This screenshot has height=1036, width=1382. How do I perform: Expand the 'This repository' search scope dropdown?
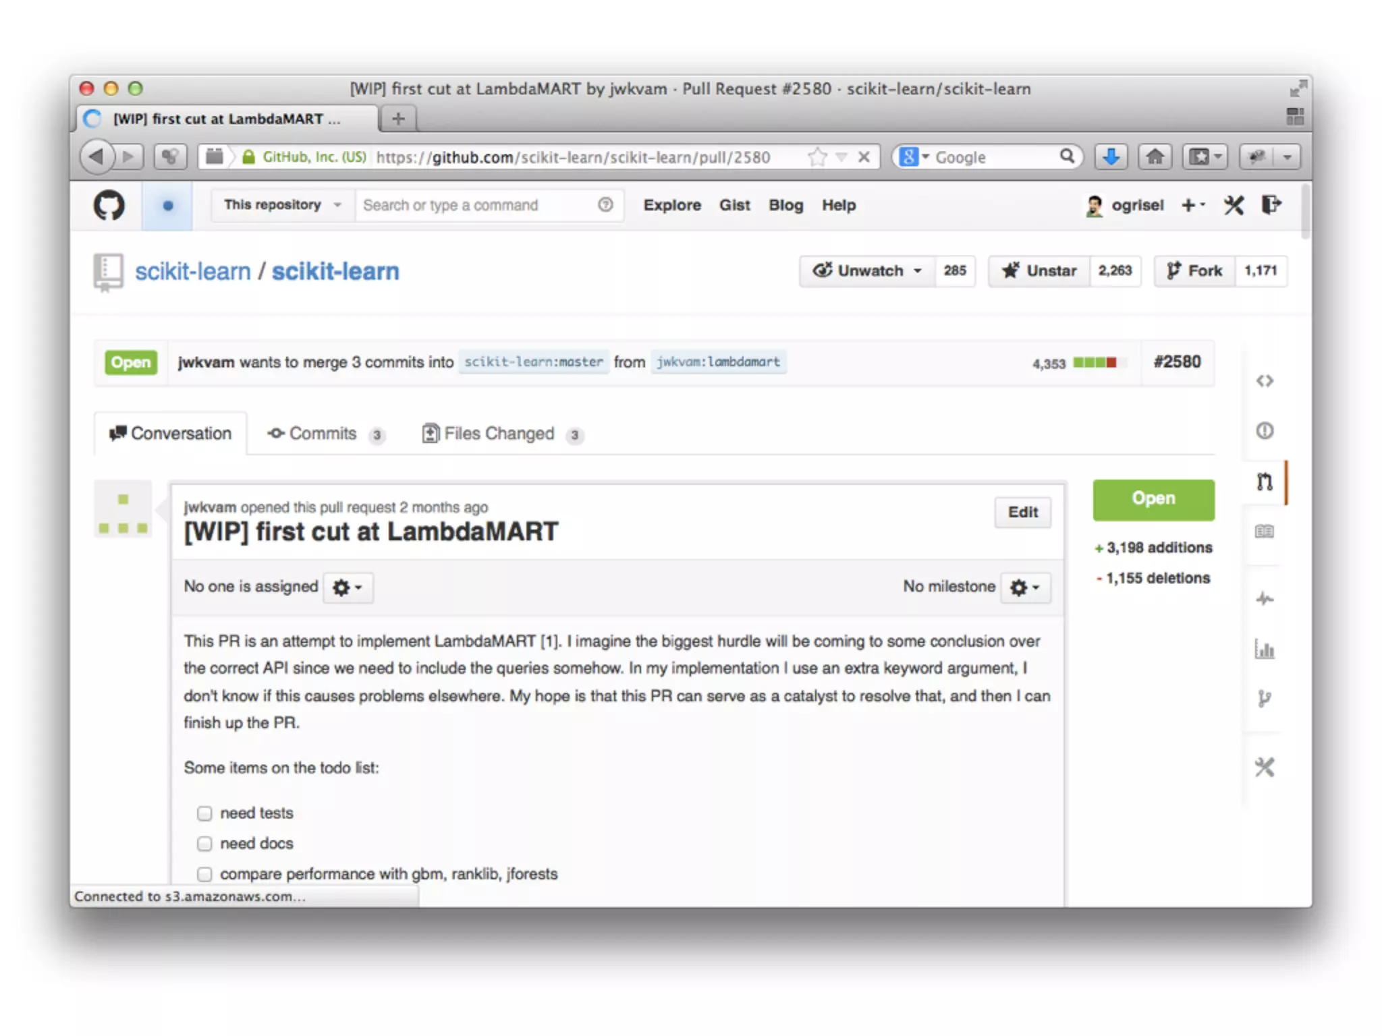click(282, 205)
